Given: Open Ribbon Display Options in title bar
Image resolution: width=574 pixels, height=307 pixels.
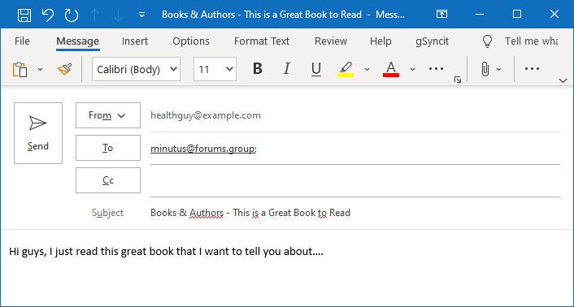Looking at the screenshot, I should point(441,15).
